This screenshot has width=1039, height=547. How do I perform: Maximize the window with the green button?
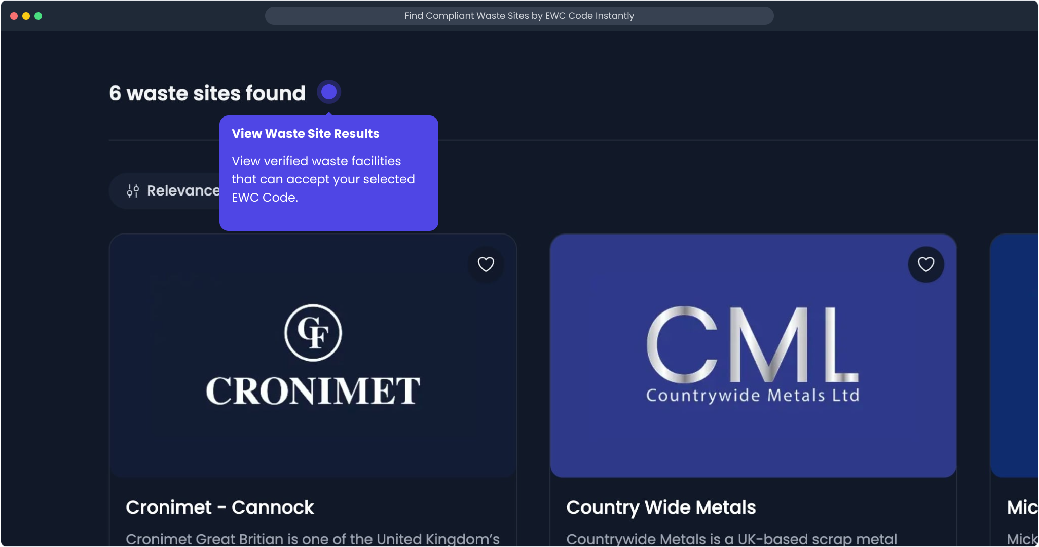tap(38, 16)
